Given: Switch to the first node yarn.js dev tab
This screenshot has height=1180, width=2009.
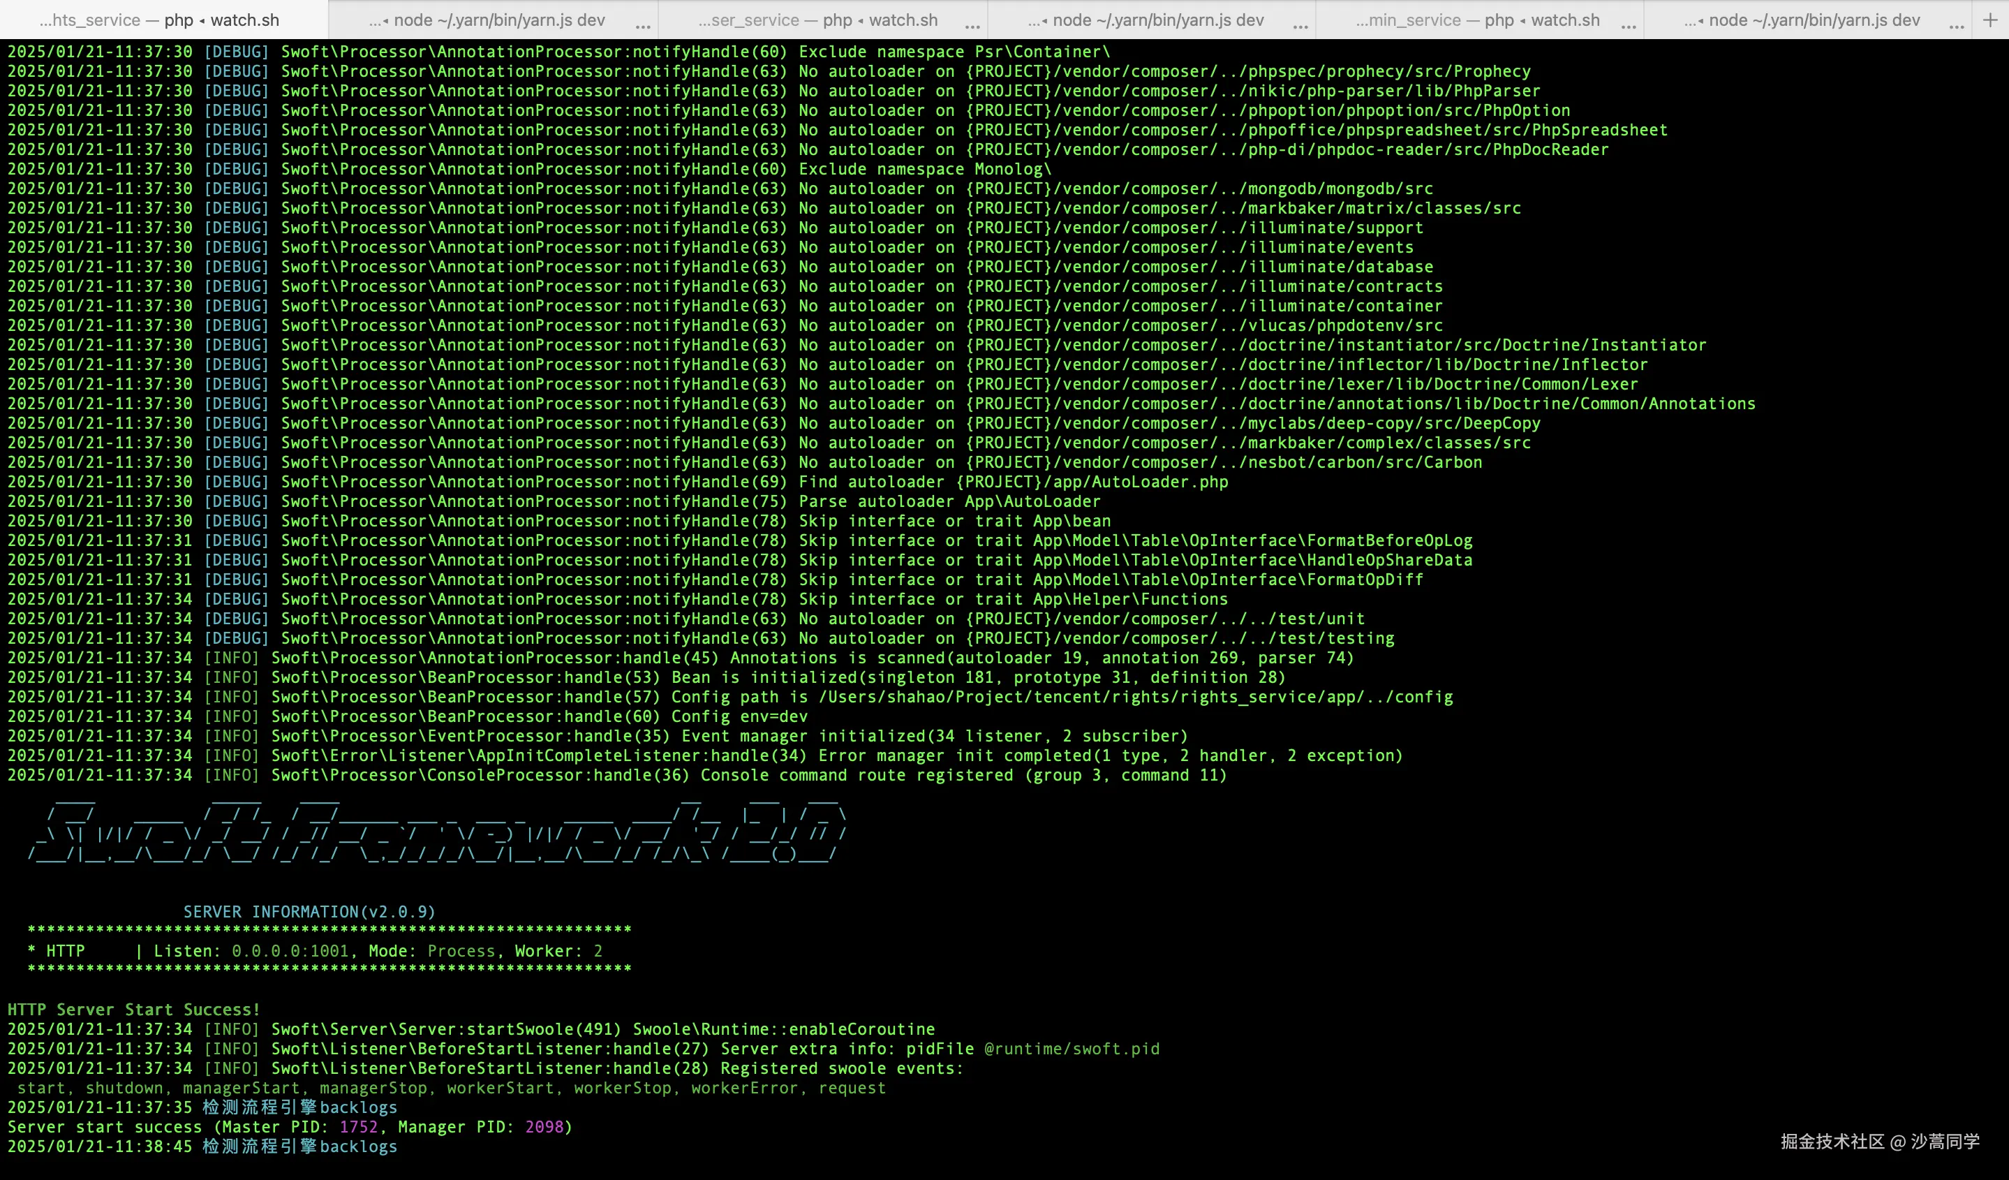Looking at the screenshot, I should tap(487, 20).
